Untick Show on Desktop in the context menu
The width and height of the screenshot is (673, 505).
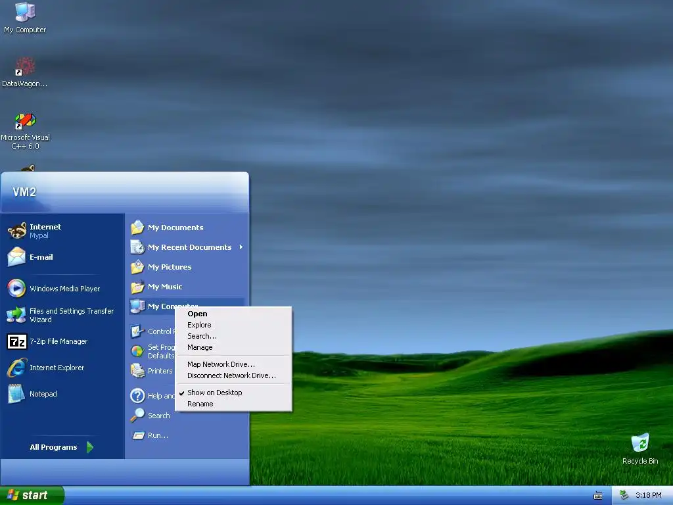pyautogui.click(x=233, y=393)
